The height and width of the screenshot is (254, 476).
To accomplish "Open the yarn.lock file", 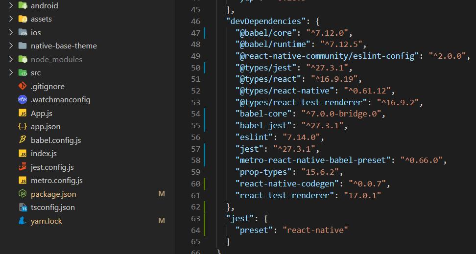I will pyautogui.click(x=47, y=221).
